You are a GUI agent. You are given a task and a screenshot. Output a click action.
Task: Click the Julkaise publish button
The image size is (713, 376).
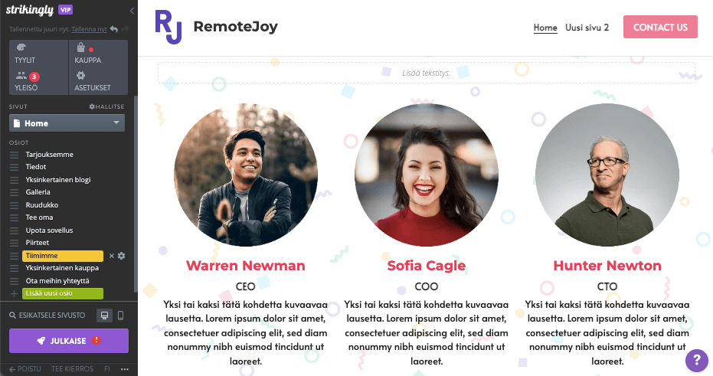click(69, 341)
